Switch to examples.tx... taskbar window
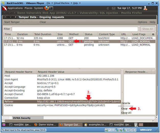The width and height of the screenshot is (160, 133). 96,125
